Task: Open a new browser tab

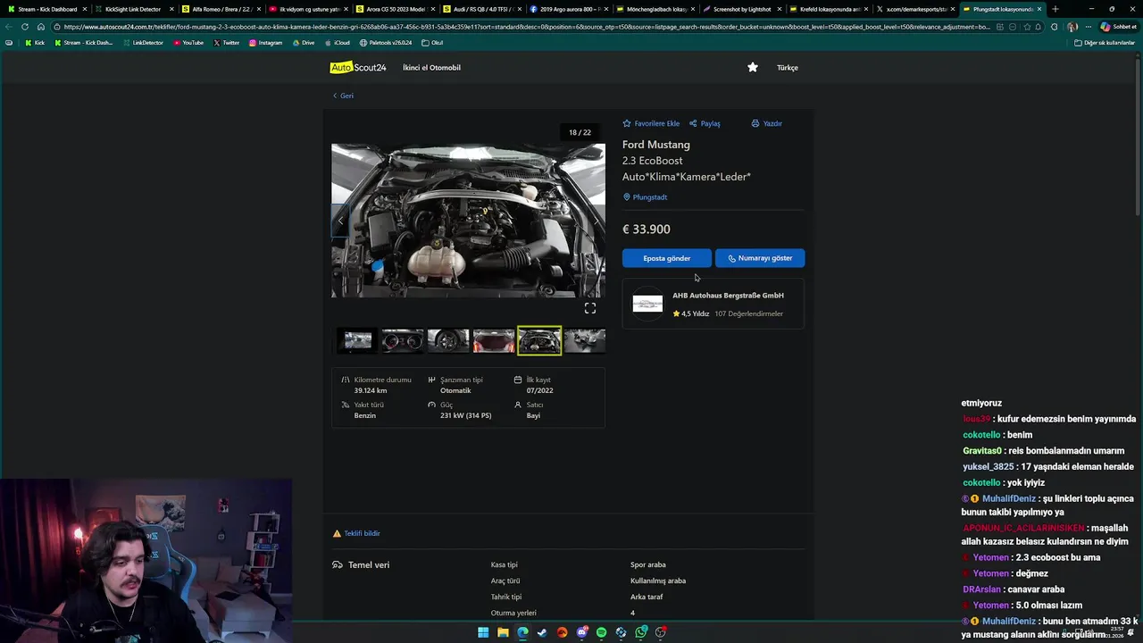Action: (1055, 9)
